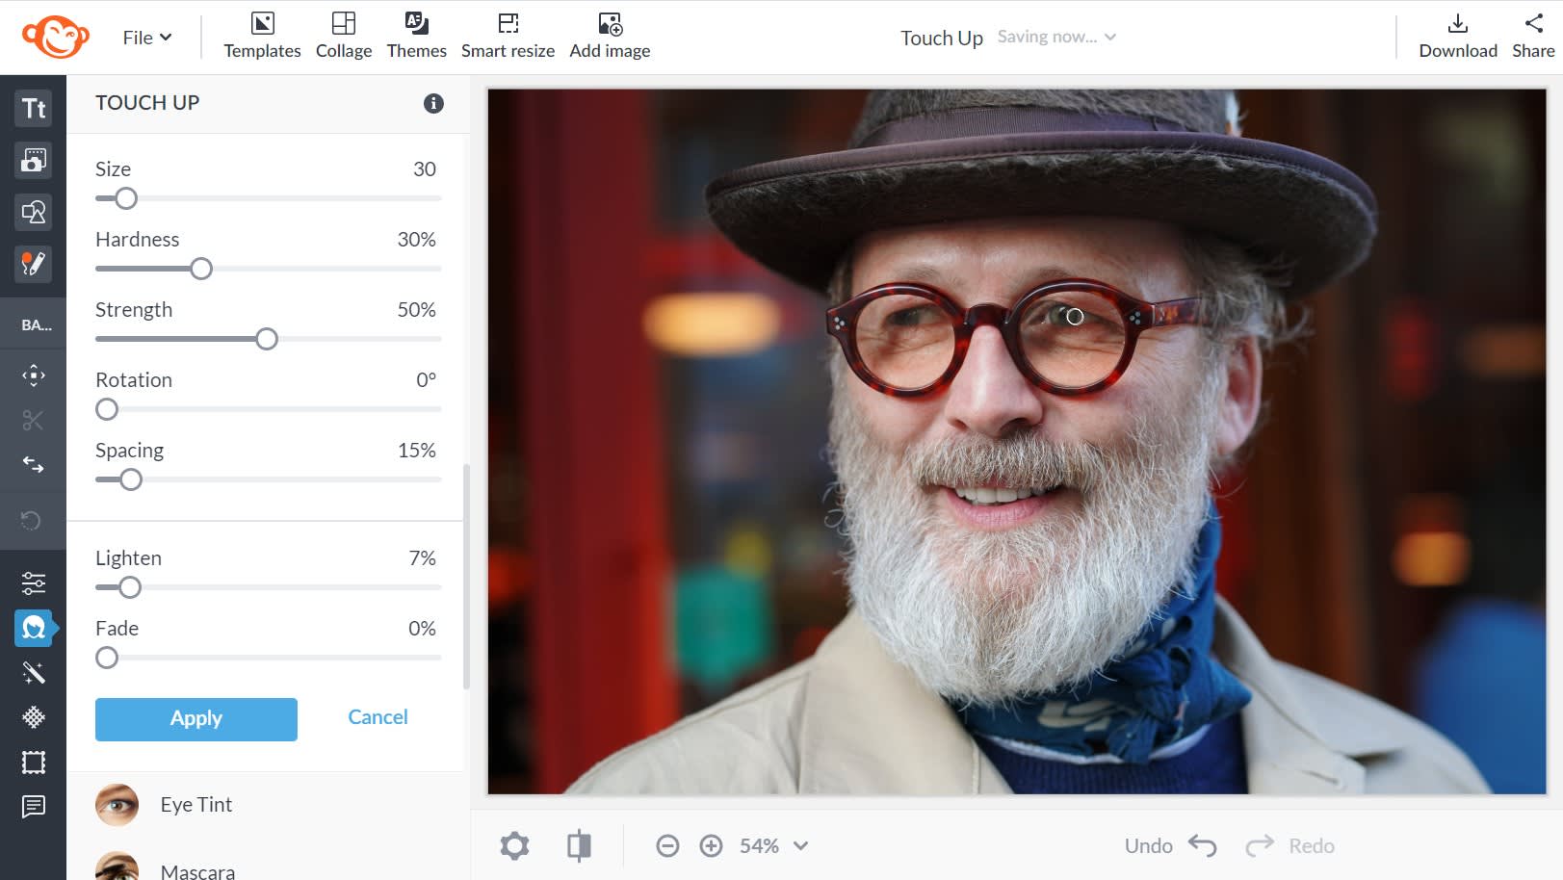Open the Frames sidebar tab

coord(34,763)
